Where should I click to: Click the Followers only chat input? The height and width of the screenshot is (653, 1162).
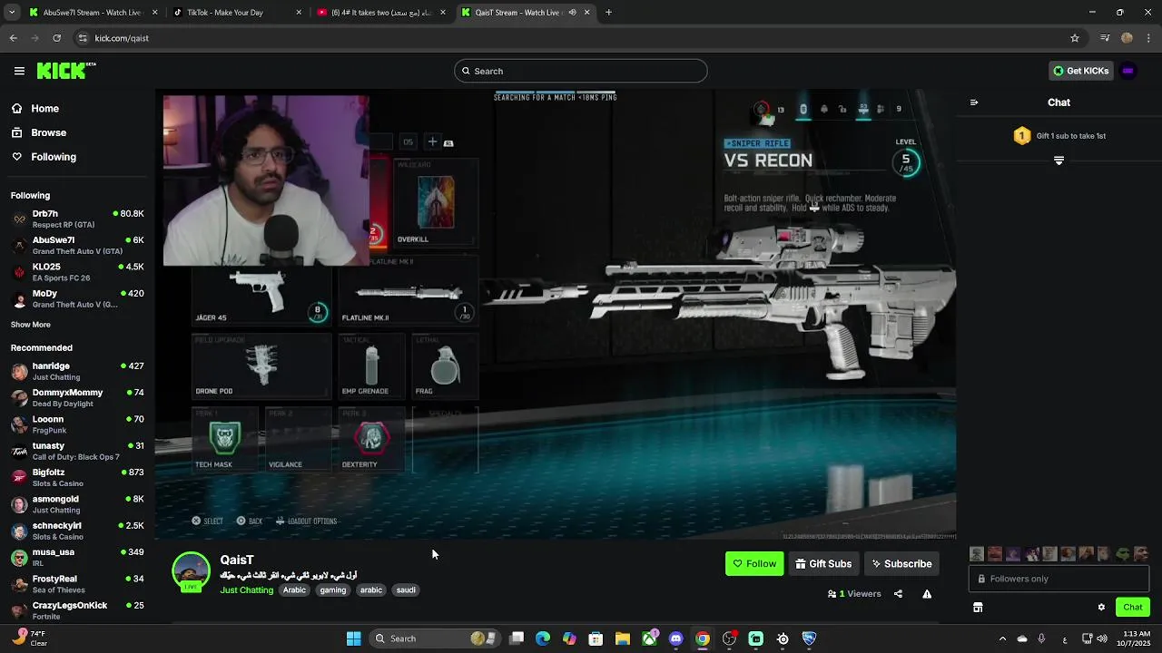(1059, 579)
